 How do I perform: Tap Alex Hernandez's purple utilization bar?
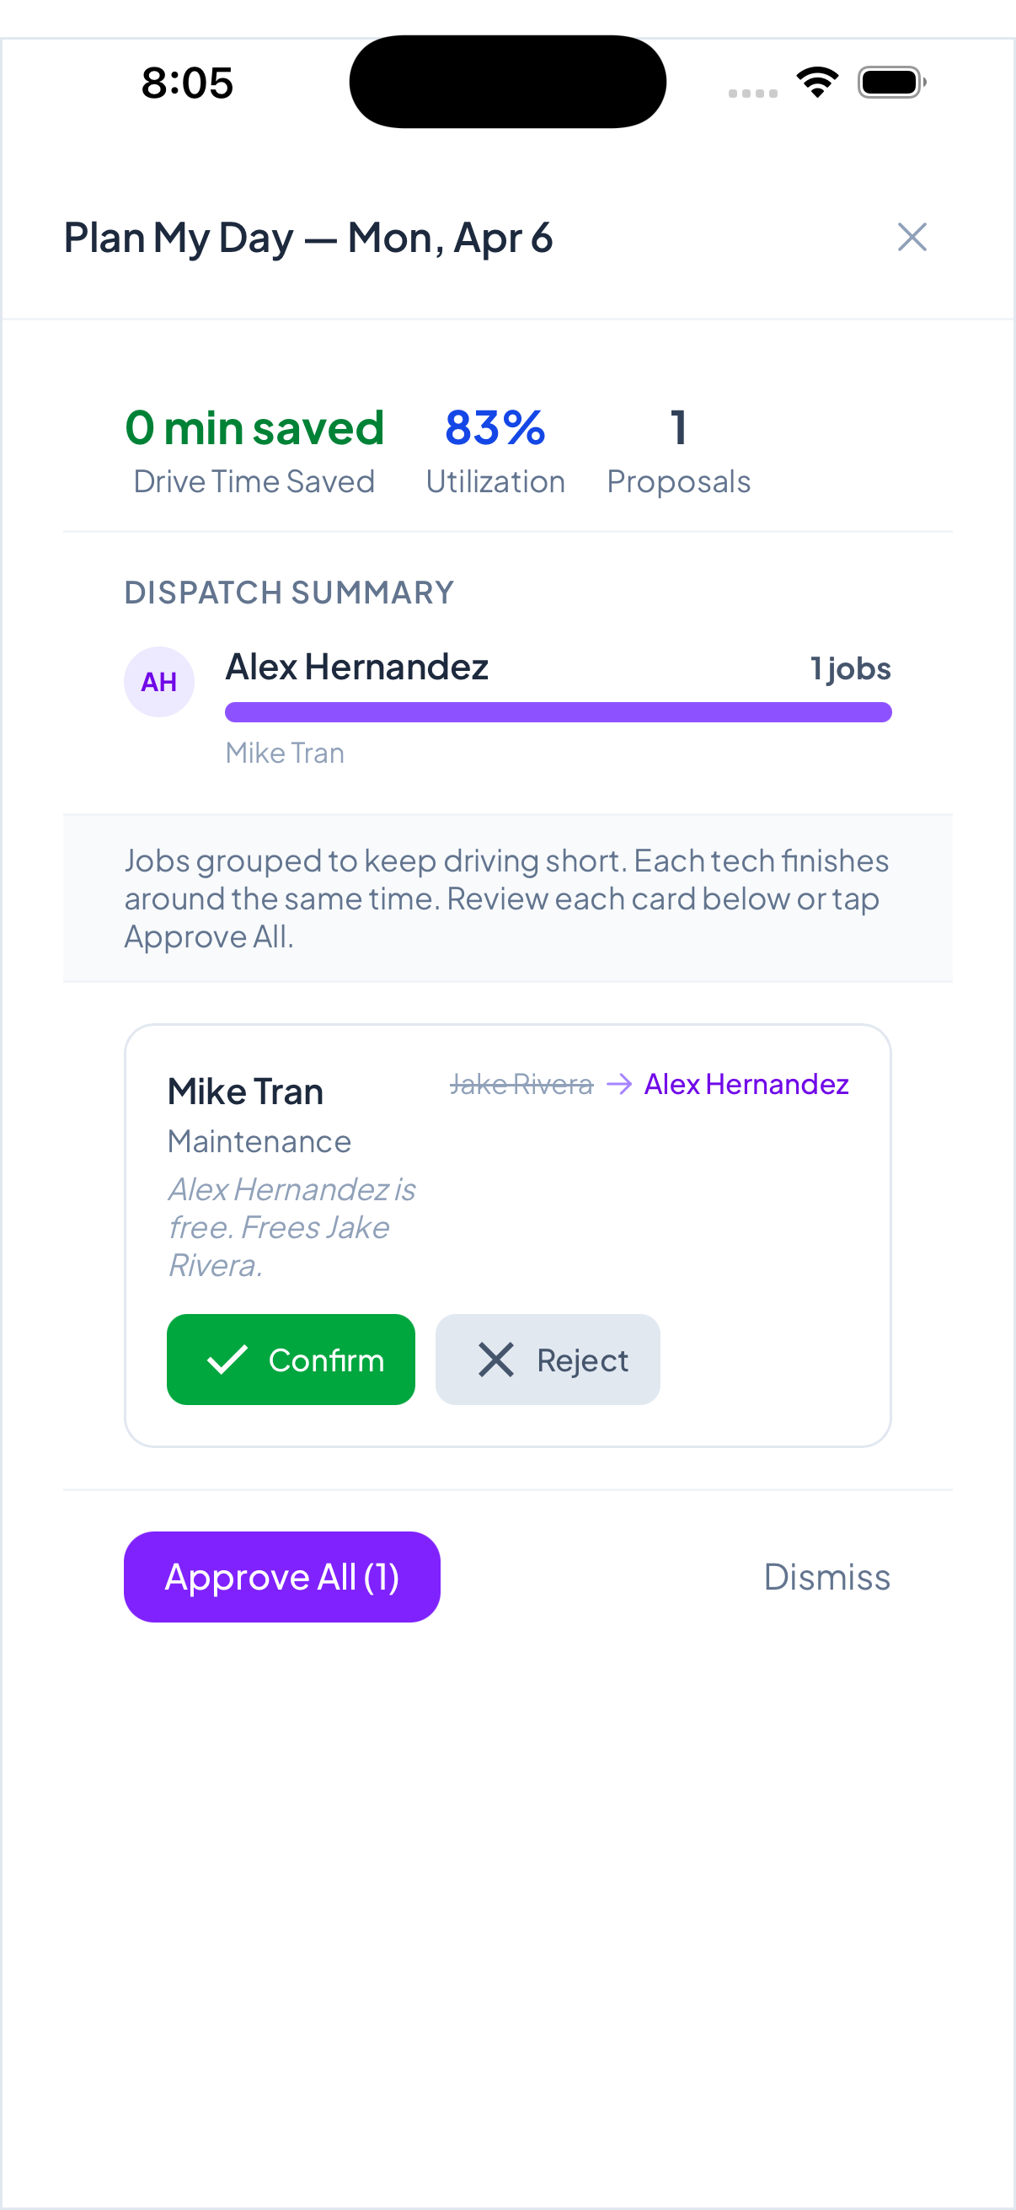[559, 712]
